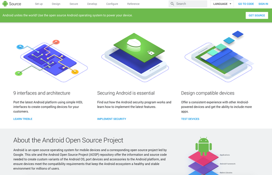Click the '9 interfaces and architecture' heading
272x175 pixels.
[42, 93]
